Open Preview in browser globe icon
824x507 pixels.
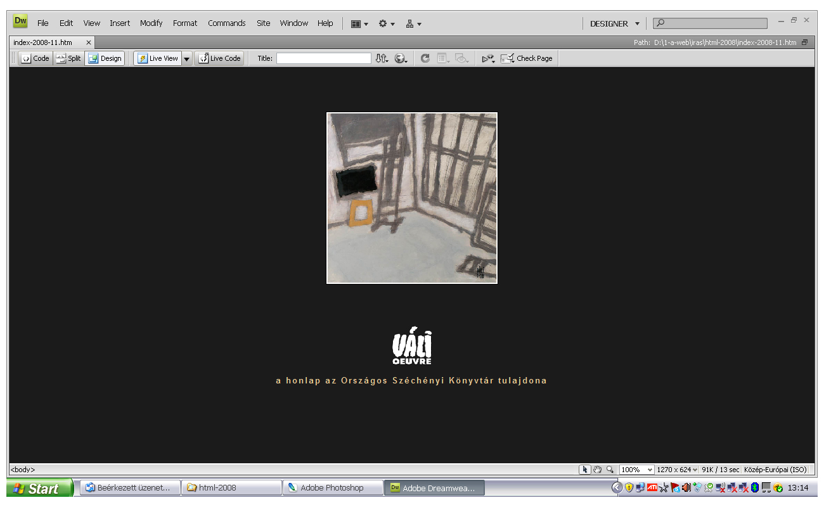tap(401, 58)
